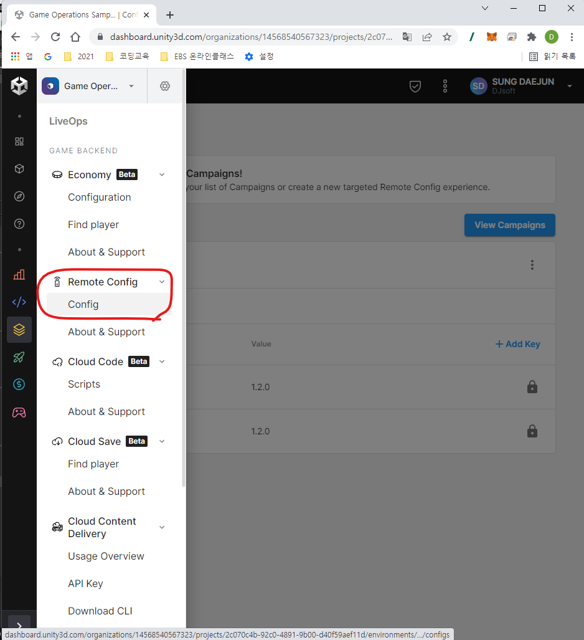
Task: Open Economy Configuration page
Action: 100,197
